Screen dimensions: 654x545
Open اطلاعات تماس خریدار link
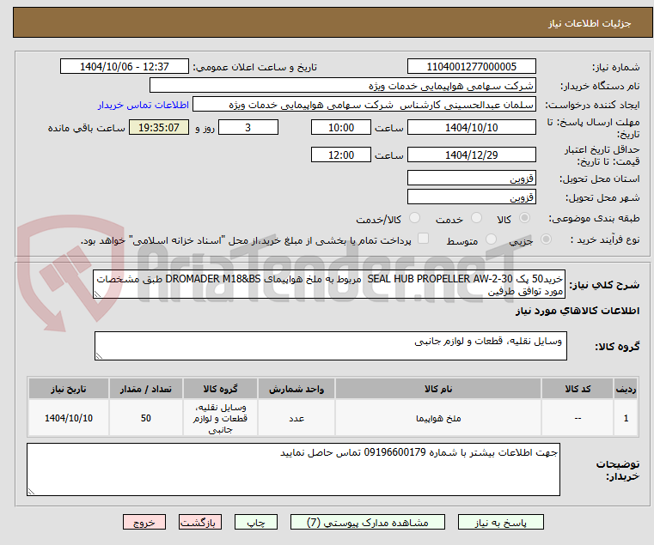click(143, 105)
